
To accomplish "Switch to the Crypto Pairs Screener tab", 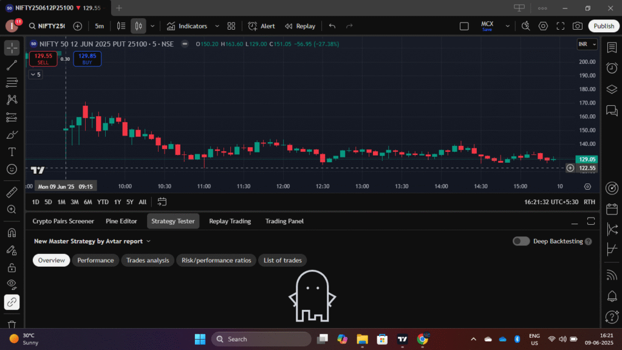I will click(63, 221).
